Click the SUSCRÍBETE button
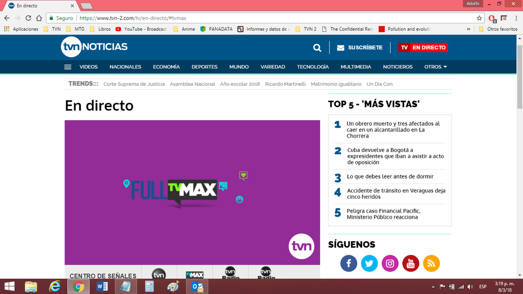 [x=360, y=47]
